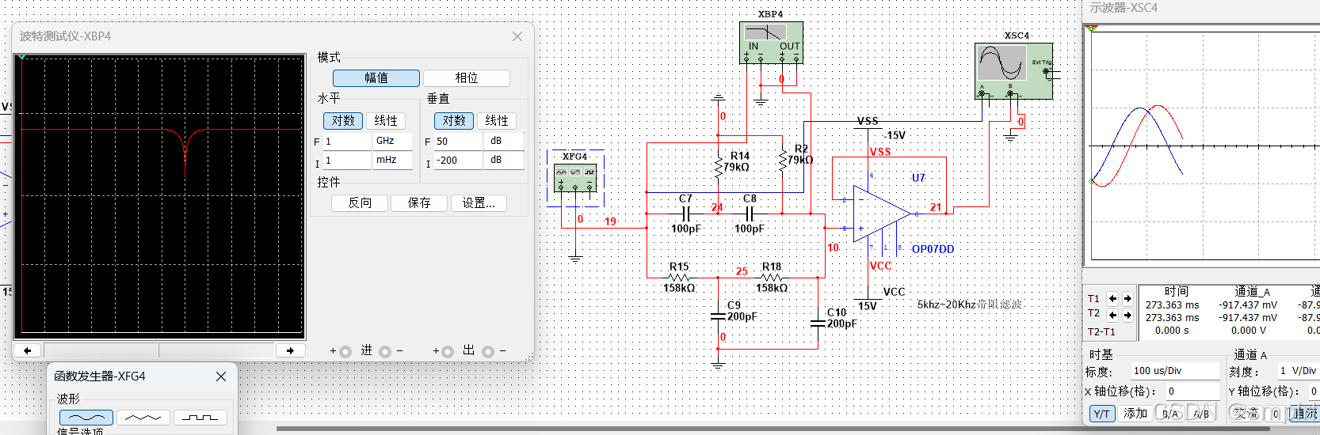This screenshot has height=435, width=1320.
Task: Open the horizontal F unit GHz dropdown
Action: coord(393,141)
